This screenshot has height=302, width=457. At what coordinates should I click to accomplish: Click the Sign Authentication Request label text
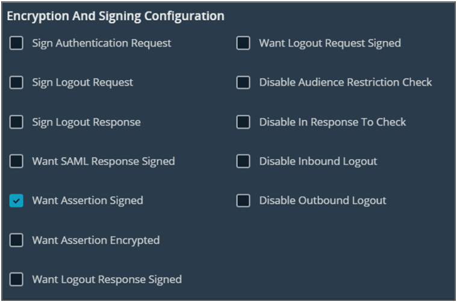click(101, 43)
